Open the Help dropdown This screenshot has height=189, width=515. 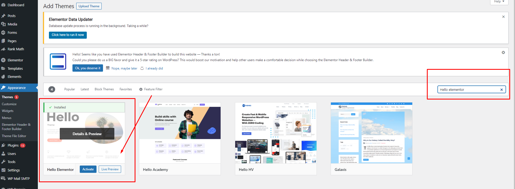tap(499, 2)
